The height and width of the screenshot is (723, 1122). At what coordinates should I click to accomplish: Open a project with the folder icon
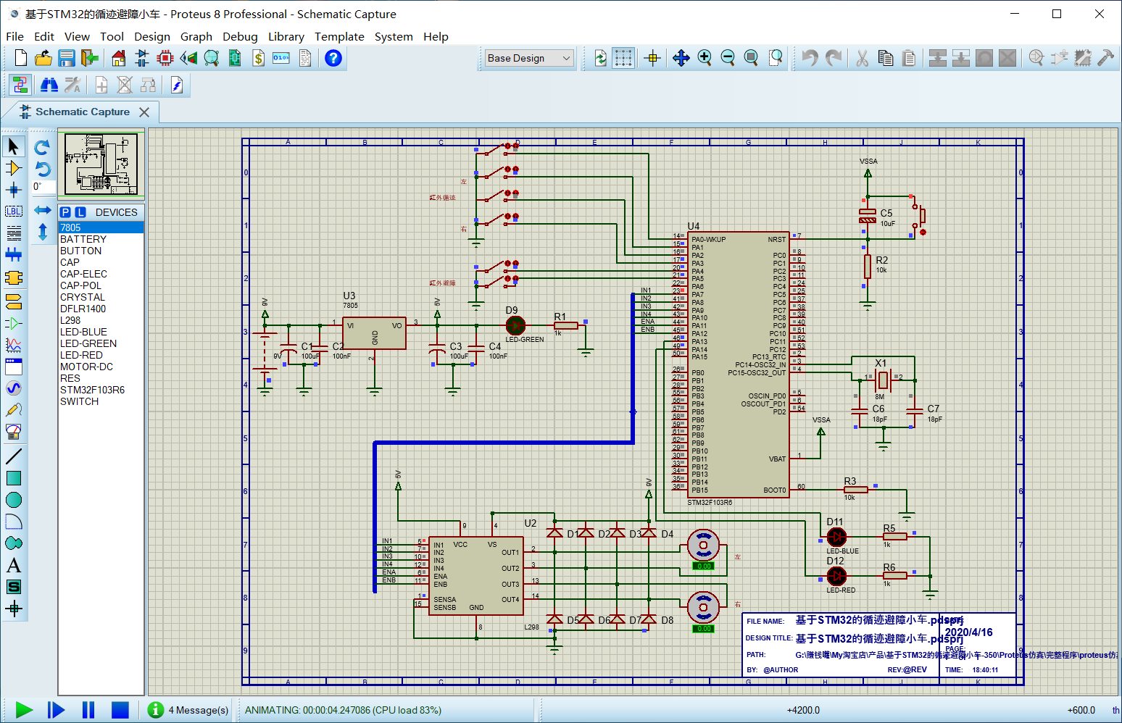43,58
